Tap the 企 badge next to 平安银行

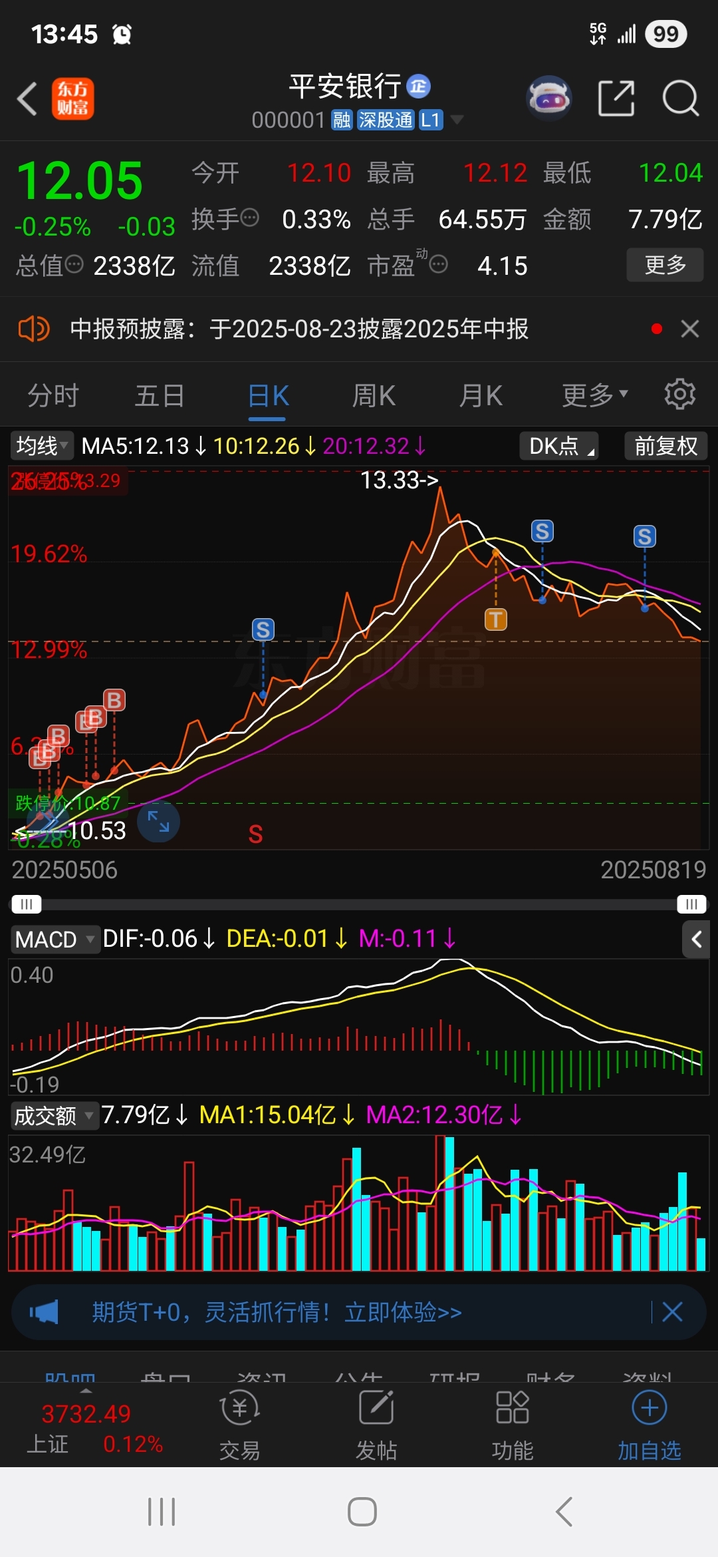pos(418,86)
